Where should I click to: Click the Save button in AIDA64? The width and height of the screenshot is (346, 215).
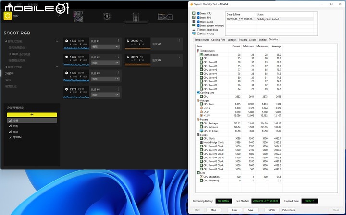[x=251, y=210]
